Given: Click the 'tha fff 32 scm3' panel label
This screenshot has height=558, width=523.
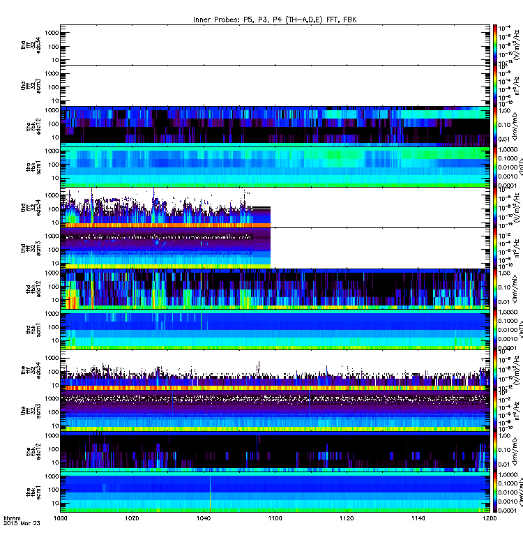Looking at the screenshot, I should click(31, 86).
